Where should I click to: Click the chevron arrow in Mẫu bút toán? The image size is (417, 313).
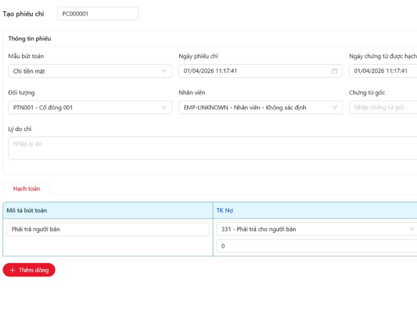point(164,71)
